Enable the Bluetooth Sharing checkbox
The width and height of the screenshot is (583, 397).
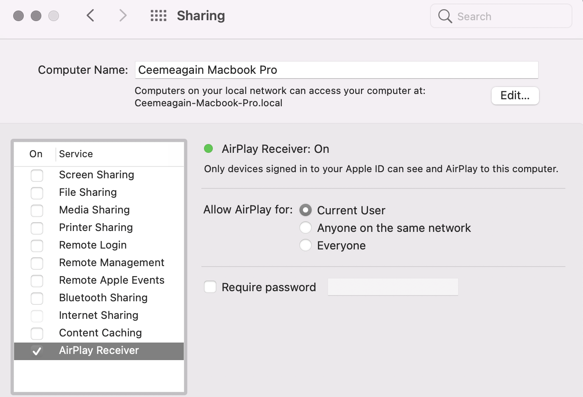(x=37, y=298)
